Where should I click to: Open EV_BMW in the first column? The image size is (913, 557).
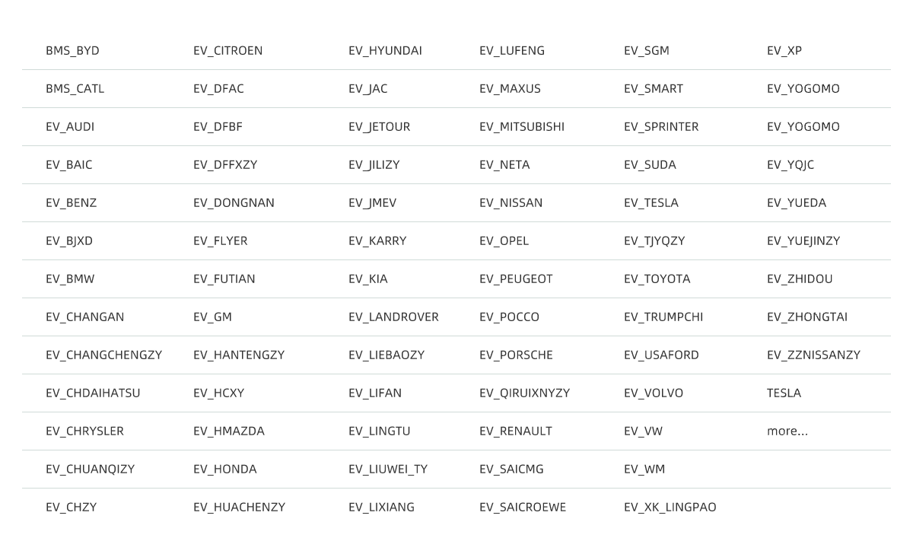[70, 279]
